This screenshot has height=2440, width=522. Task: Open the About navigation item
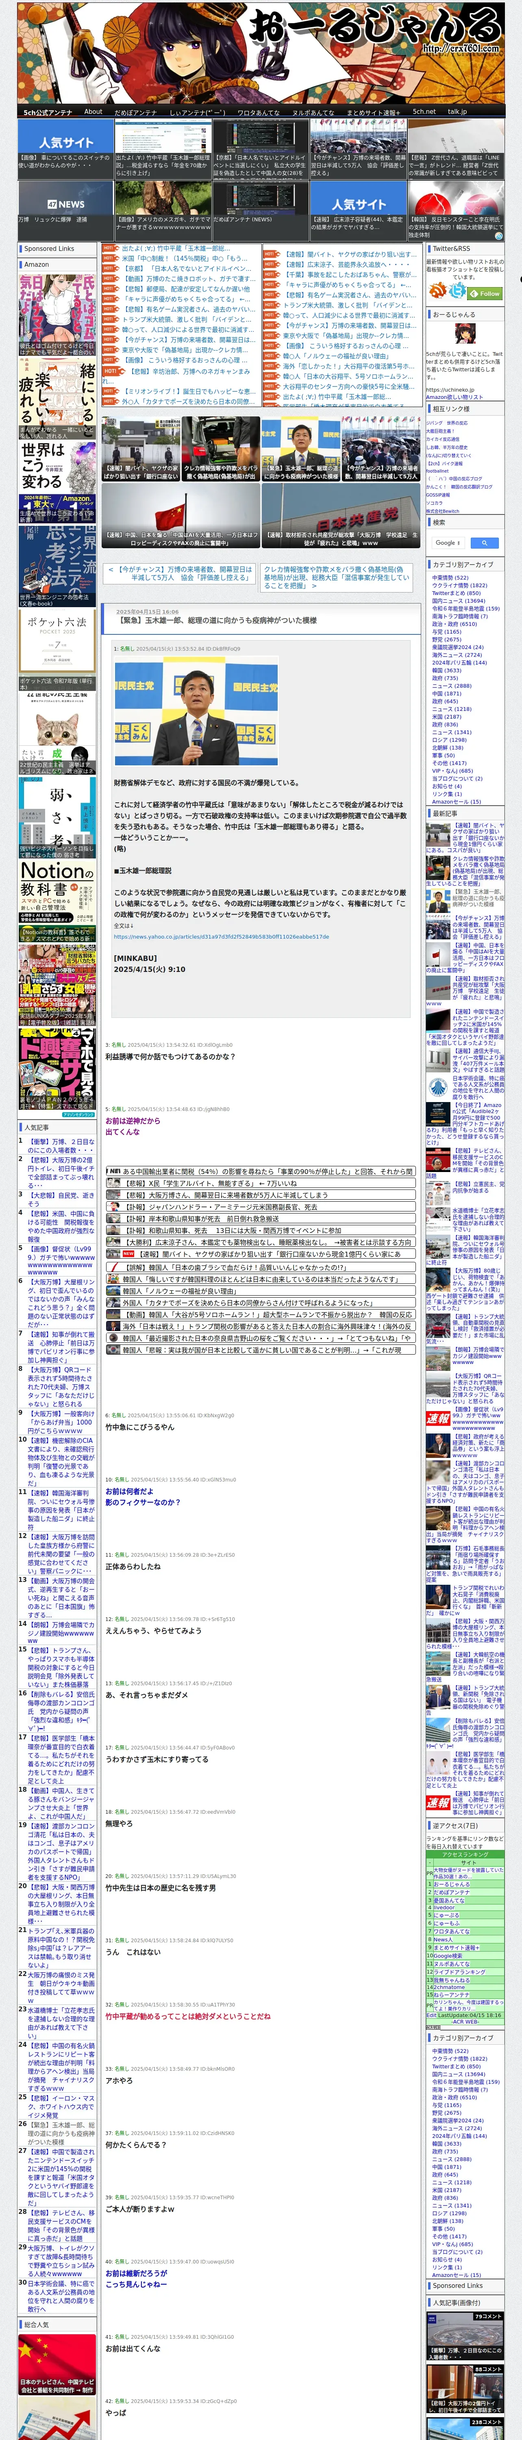(x=93, y=112)
